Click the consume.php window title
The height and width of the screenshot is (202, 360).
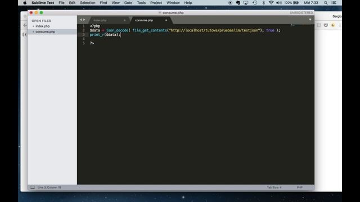click(173, 12)
